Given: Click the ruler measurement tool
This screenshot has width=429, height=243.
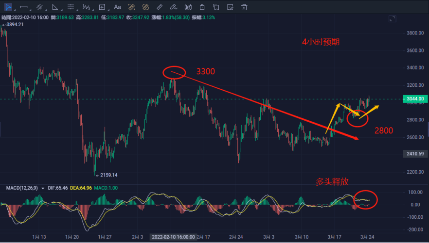Looking at the screenshot, I should point(160,7).
